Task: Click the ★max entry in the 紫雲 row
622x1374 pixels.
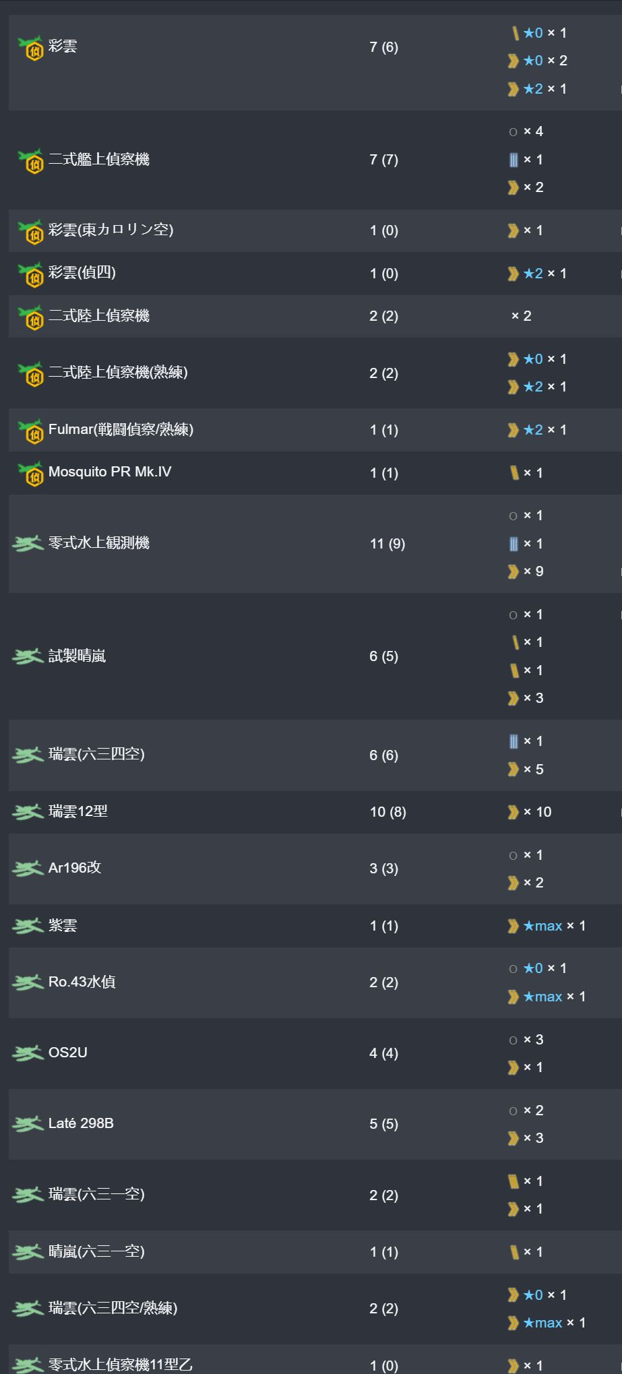Action: pos(542,927)
